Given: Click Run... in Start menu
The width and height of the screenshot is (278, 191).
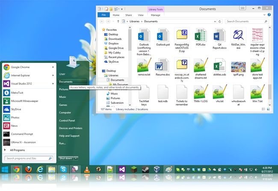Looking at the screenshot, I should 62,143.
